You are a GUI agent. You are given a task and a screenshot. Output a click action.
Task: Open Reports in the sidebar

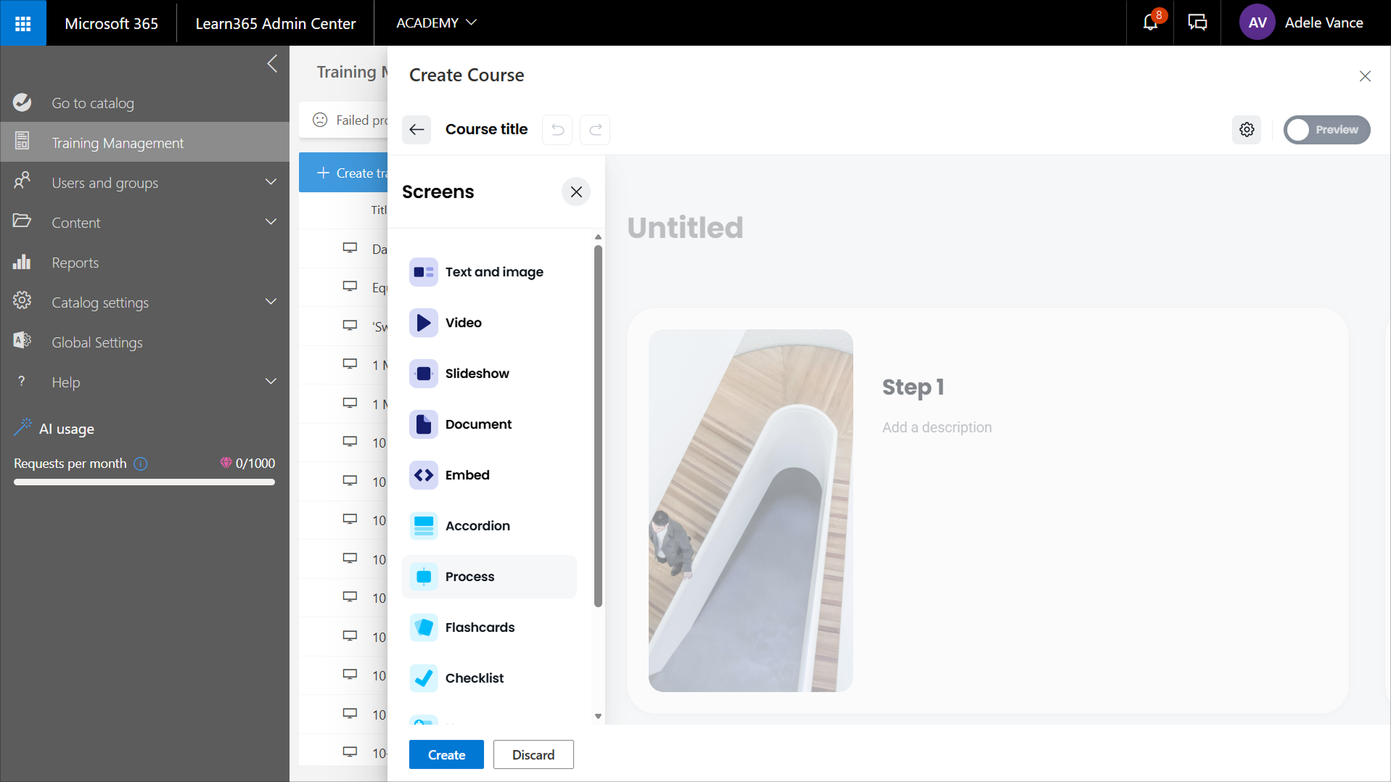point(75,263)
